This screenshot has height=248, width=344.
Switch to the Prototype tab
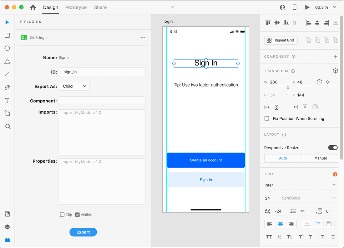click(x=76, y=7)
